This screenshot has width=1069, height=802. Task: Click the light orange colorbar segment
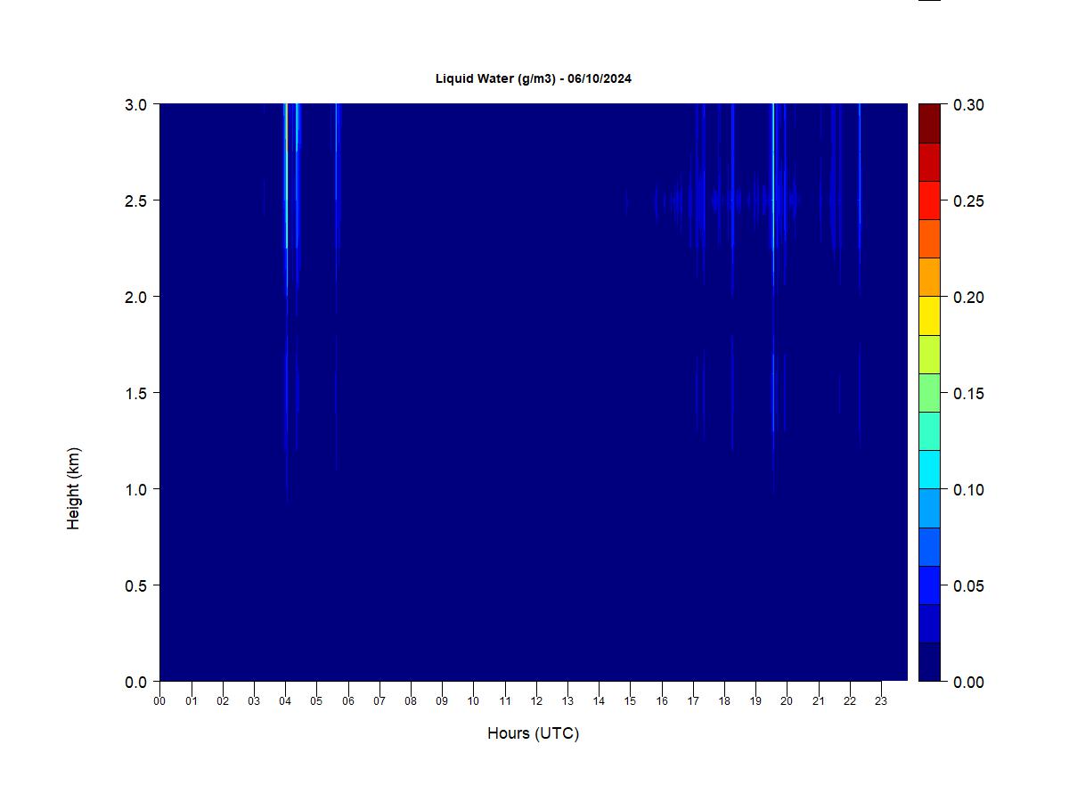[x=929, y=277]
